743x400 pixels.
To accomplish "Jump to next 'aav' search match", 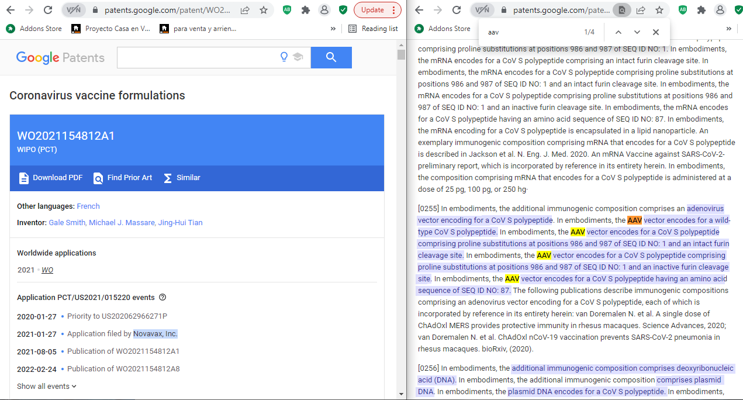I will pos(637,32).
